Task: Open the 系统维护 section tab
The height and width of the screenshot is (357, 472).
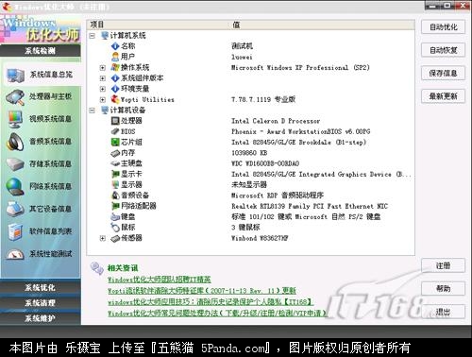Action: pos(41,318)
